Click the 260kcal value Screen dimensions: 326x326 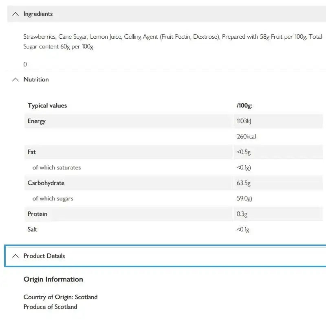pyautogui.click(x=246, y=137)
